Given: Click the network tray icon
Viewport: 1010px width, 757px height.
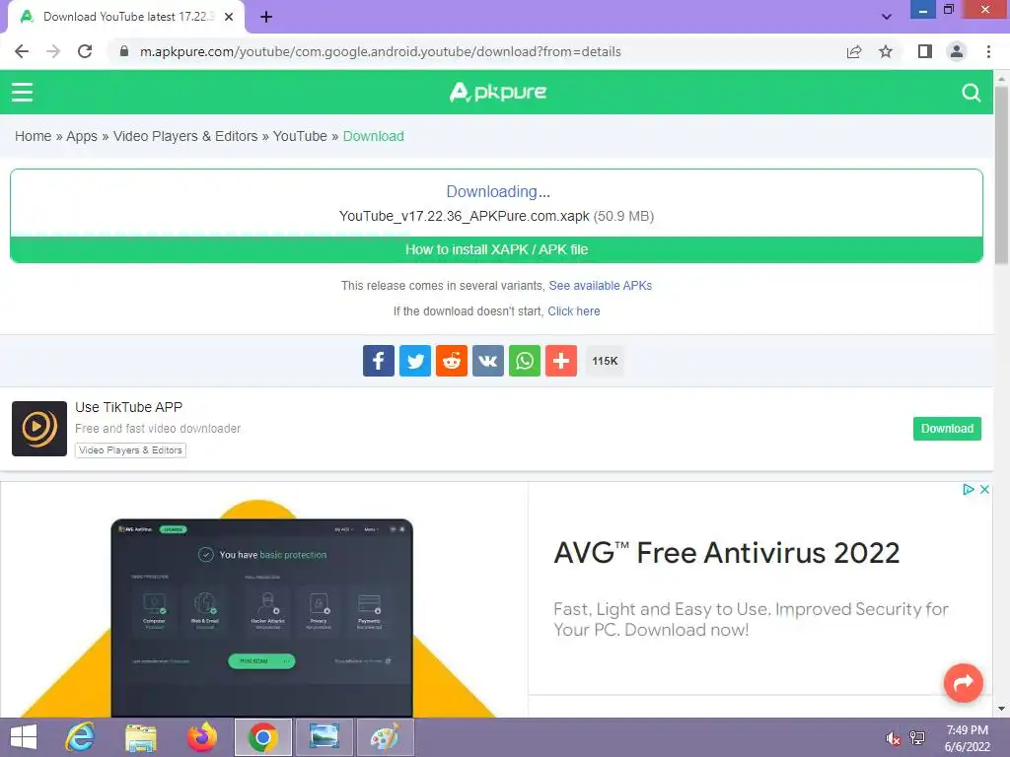Looking at the screenshot, I should point(917,738).
